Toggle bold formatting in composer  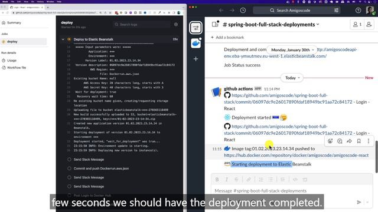(x=217, y=180)
